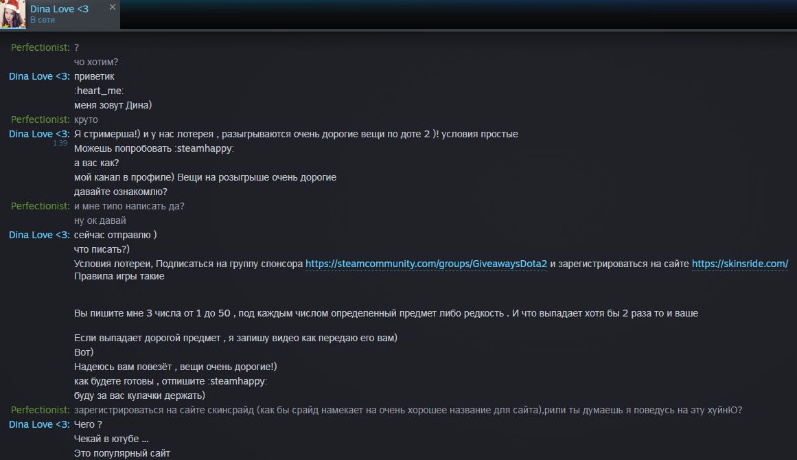Viewport: 797px width, 460px height.
Task: Click Perfectionist name beside "и мне типо написать да?"
Action: coord(40,206)
